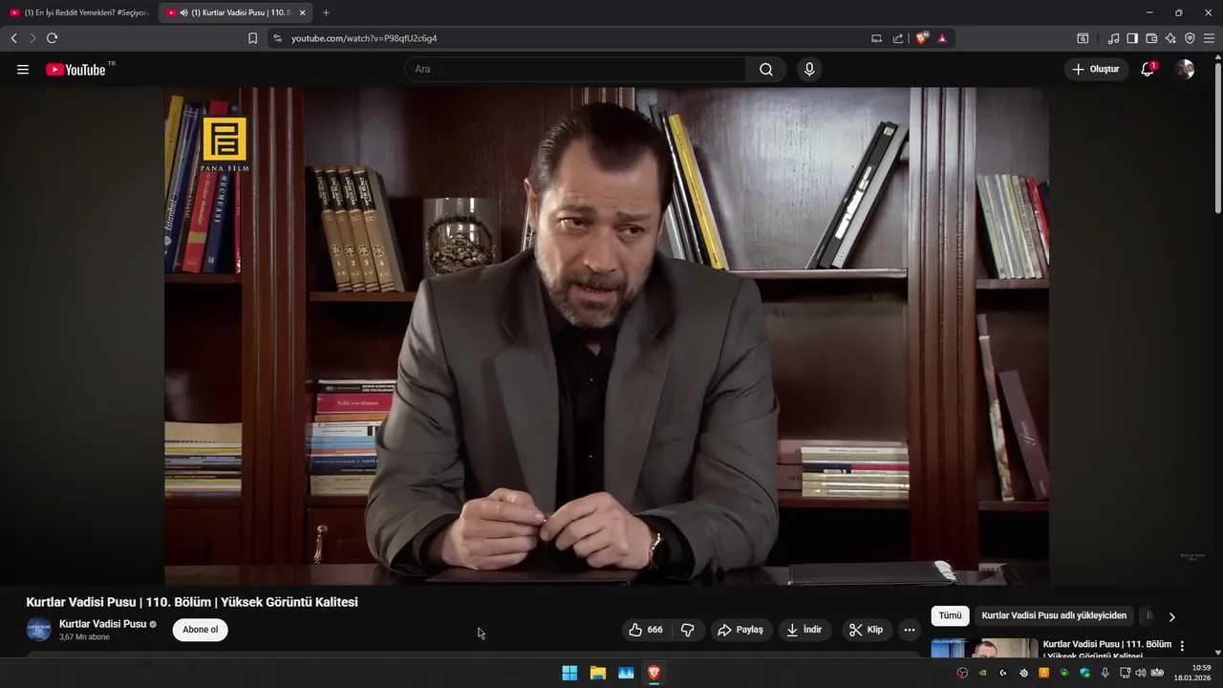Start voice search with the microphone icon
This screenshot has height=688, width=1223.
tap(809, 69)
